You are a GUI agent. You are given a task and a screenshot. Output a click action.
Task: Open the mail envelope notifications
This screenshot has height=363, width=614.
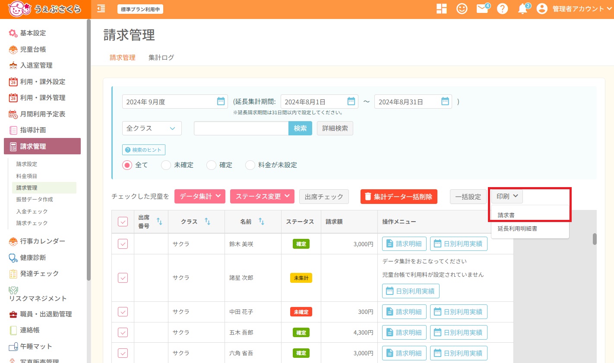[x=482, y=9]
